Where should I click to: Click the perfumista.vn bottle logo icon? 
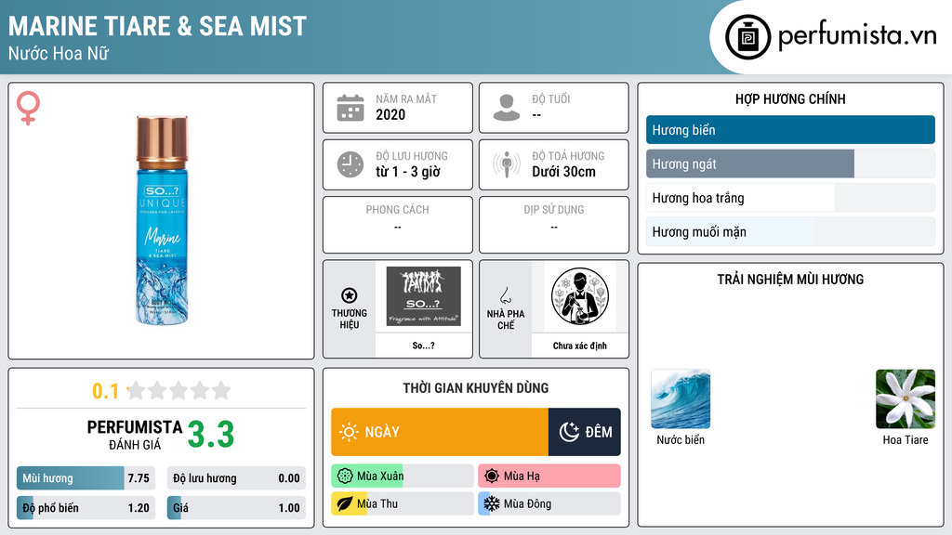747,37
